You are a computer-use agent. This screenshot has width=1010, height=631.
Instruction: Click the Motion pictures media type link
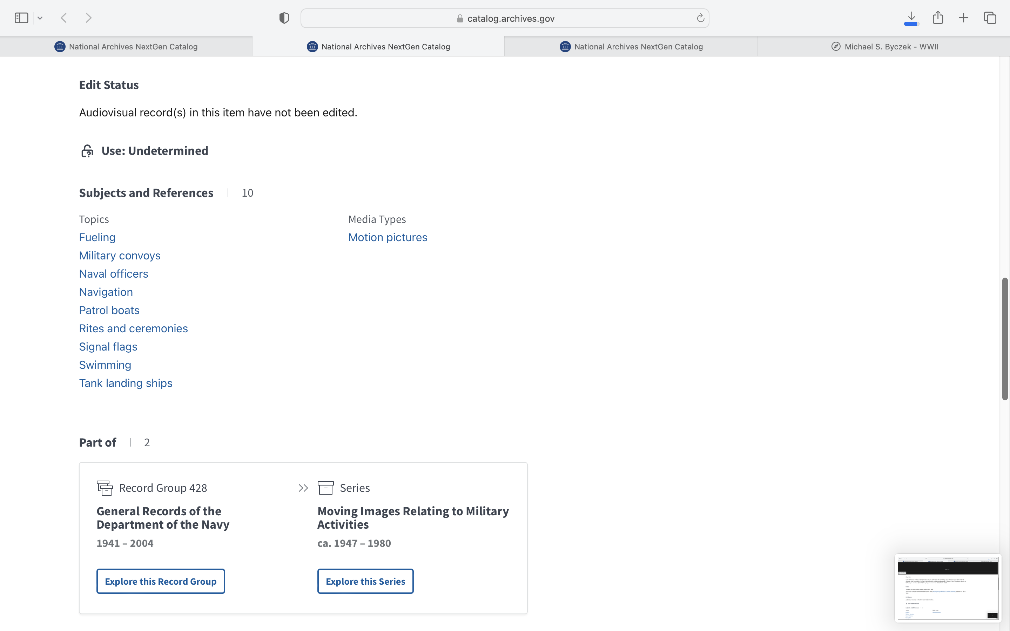(x=388, y=237)
